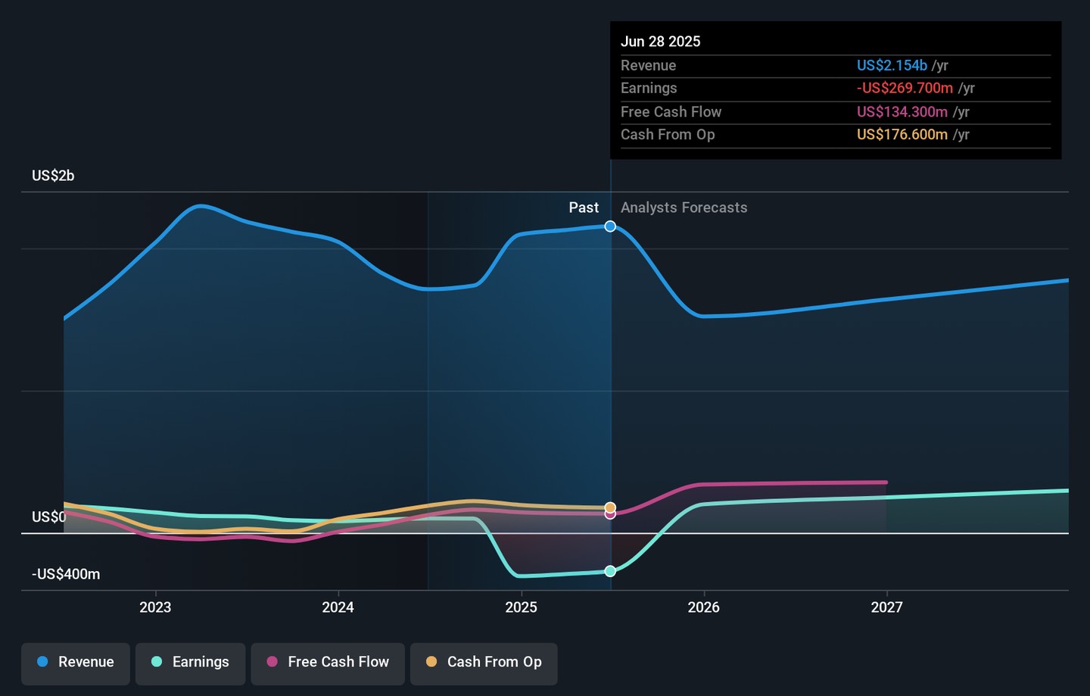This screenshot has width=1090, height=696.
Task: Click the -US$269.700m earnings value
Action: coord(905,89)
